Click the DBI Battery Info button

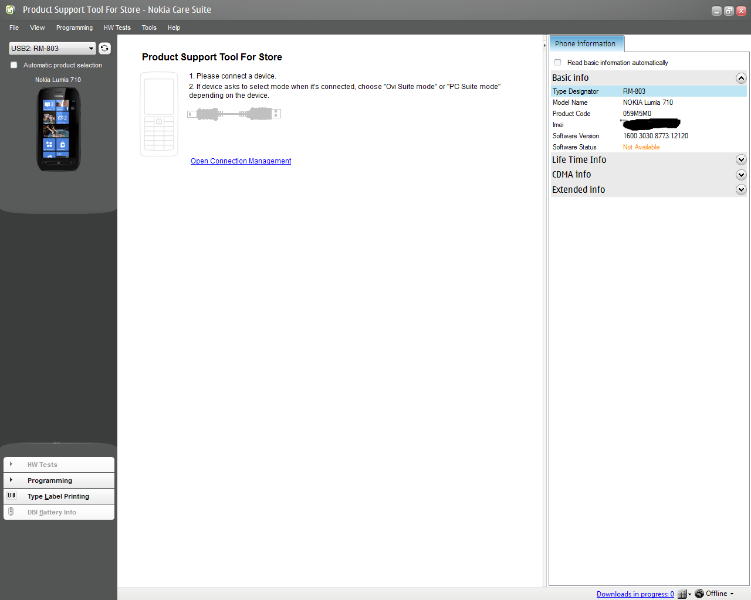pyautogui.click(x=59, y=512)
